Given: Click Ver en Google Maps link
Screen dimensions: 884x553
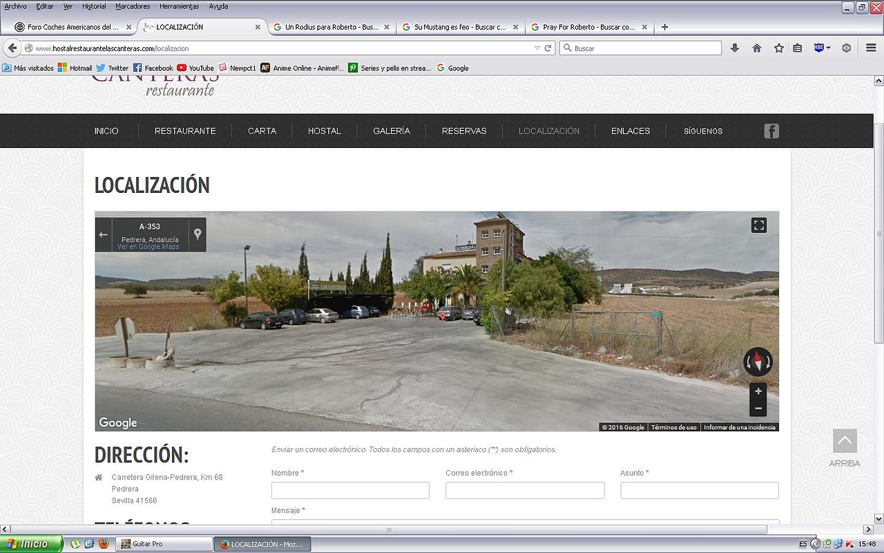Looking at the screenshot, I should coord(148,247).
